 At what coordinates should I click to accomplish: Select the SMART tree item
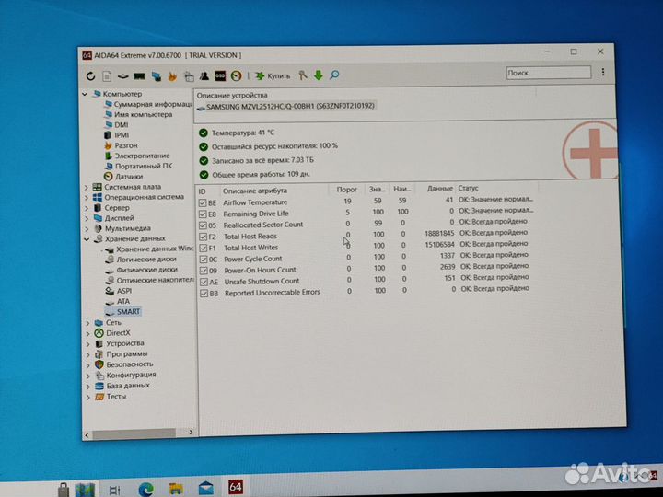click(x=123, y=312)
